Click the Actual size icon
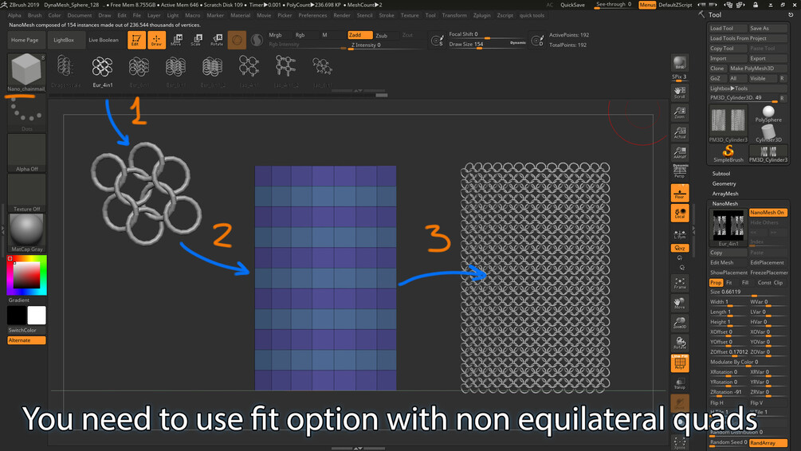Viewport: 801px width, 451px height. pyautogui.click(x=679, y=132)
